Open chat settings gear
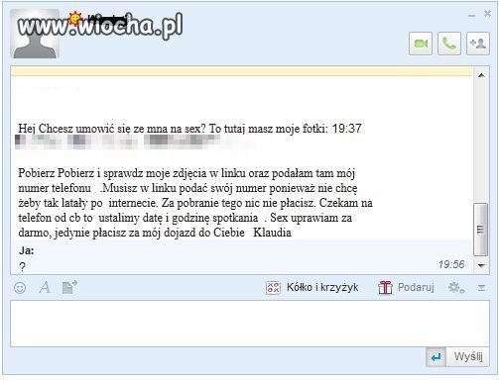 (456, 288)
